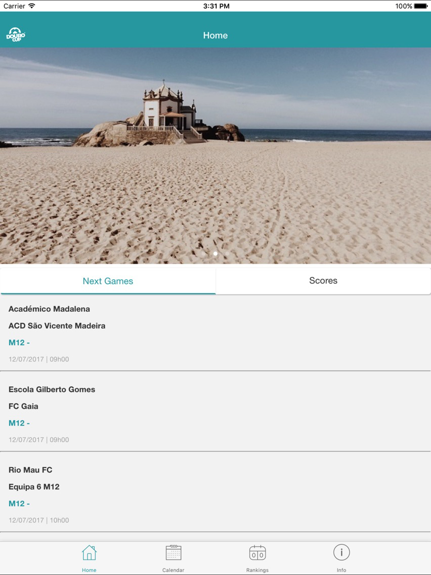The width and height of the screenshot is (431, 575).
Task: Select the FC Gaia team name
Action: pyautogui.click(x=23, y=406)
